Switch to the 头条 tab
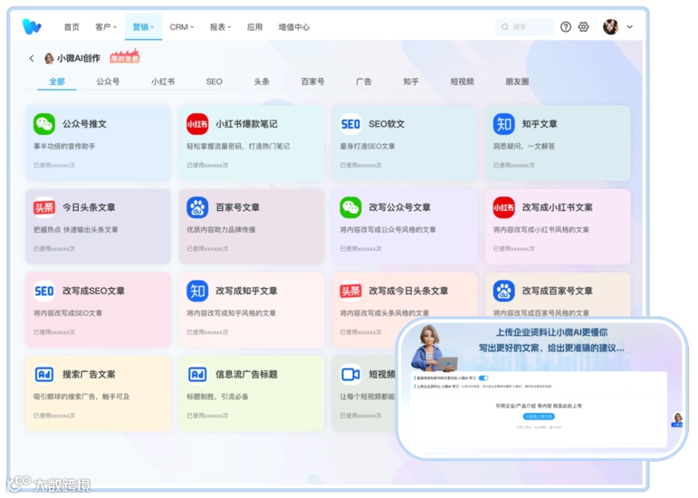This screenshot has width=698, height=498. click(x=262, y=81)
